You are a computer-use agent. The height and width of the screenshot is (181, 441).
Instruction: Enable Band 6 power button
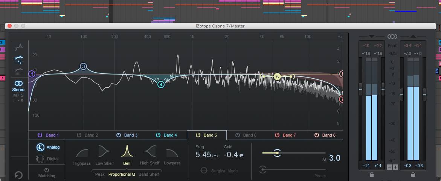(238, 135)
